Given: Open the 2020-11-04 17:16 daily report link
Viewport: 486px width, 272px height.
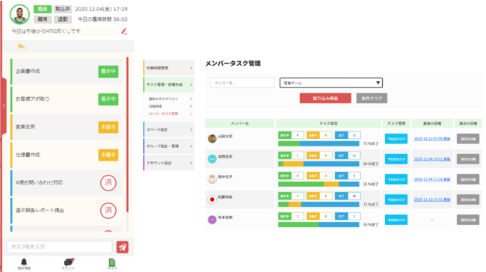Looking at the screenshot, I should coord(432,179).
